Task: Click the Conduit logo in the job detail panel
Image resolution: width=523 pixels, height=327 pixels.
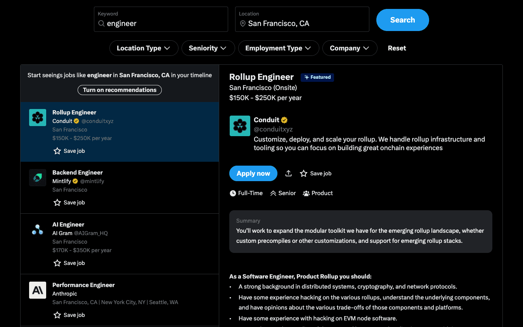Action: tap(240, 126)
